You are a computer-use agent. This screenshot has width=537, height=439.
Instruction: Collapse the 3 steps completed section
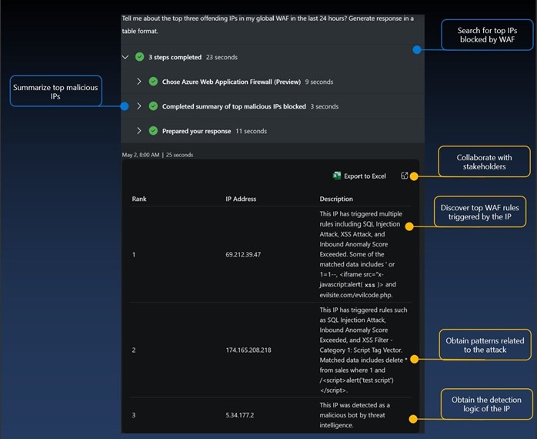125,57
